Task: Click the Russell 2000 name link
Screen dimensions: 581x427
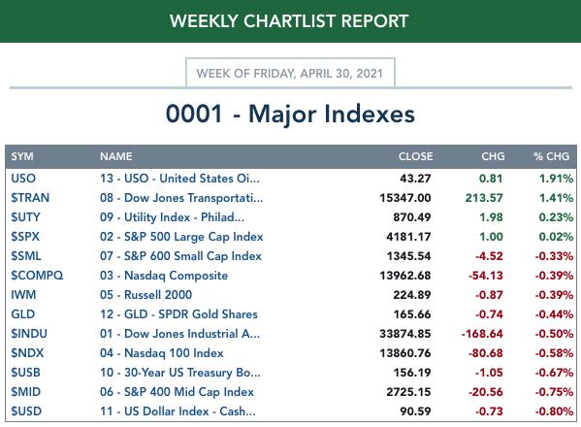Action: [x=146, y=295]
